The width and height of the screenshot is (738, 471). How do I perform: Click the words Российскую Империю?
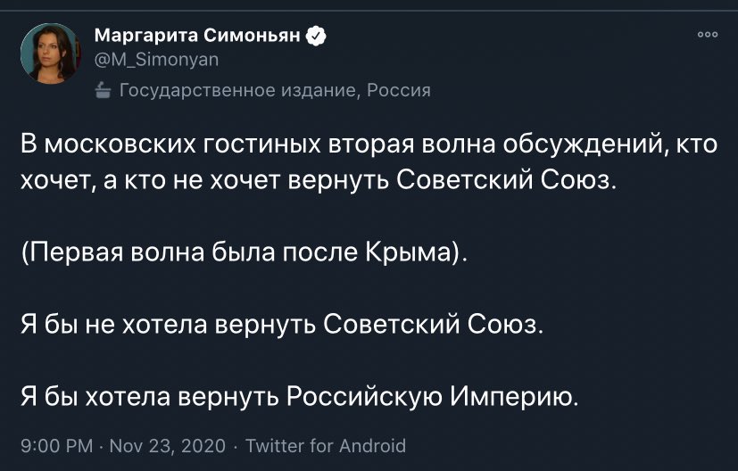[x=431, y=397]
